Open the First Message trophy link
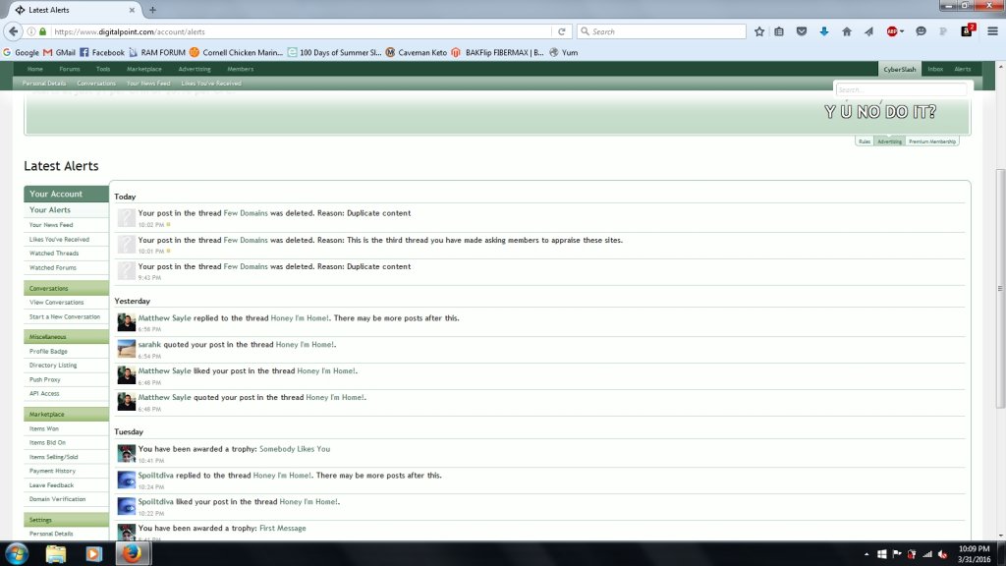The image size is (1006, 566). click(282, 528)
